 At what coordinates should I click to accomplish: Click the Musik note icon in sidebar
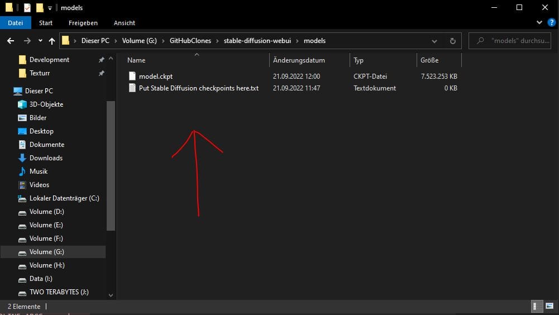pyautogui.click(x=22, y=171)
